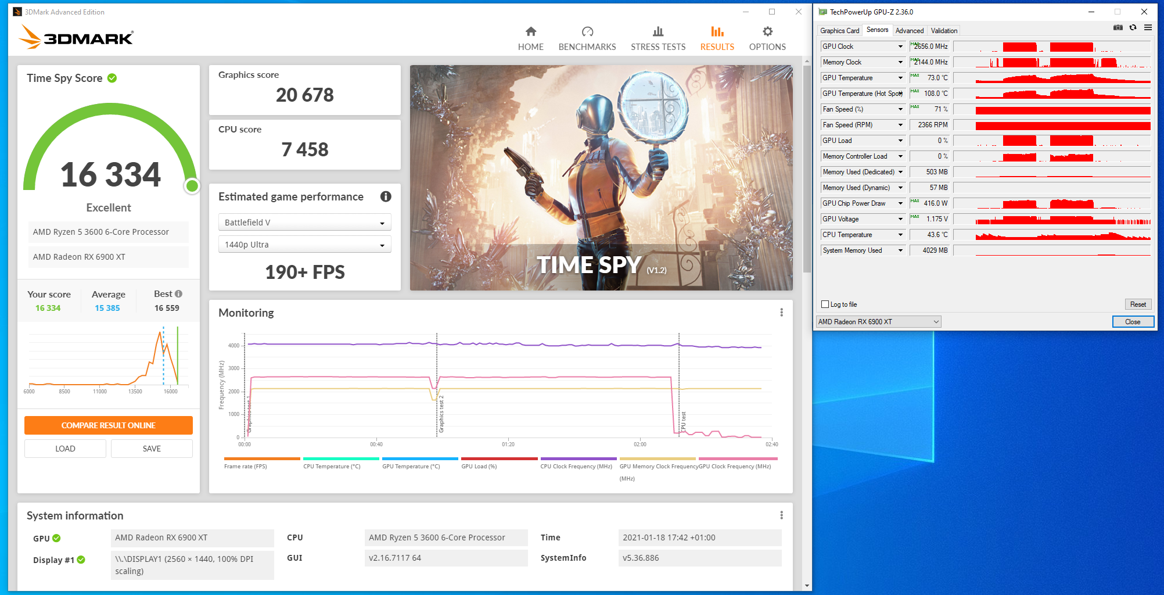Click the 3DMark vertical scrollbar
Viewport: 1164px width, 595px height.
coord(807,169)
